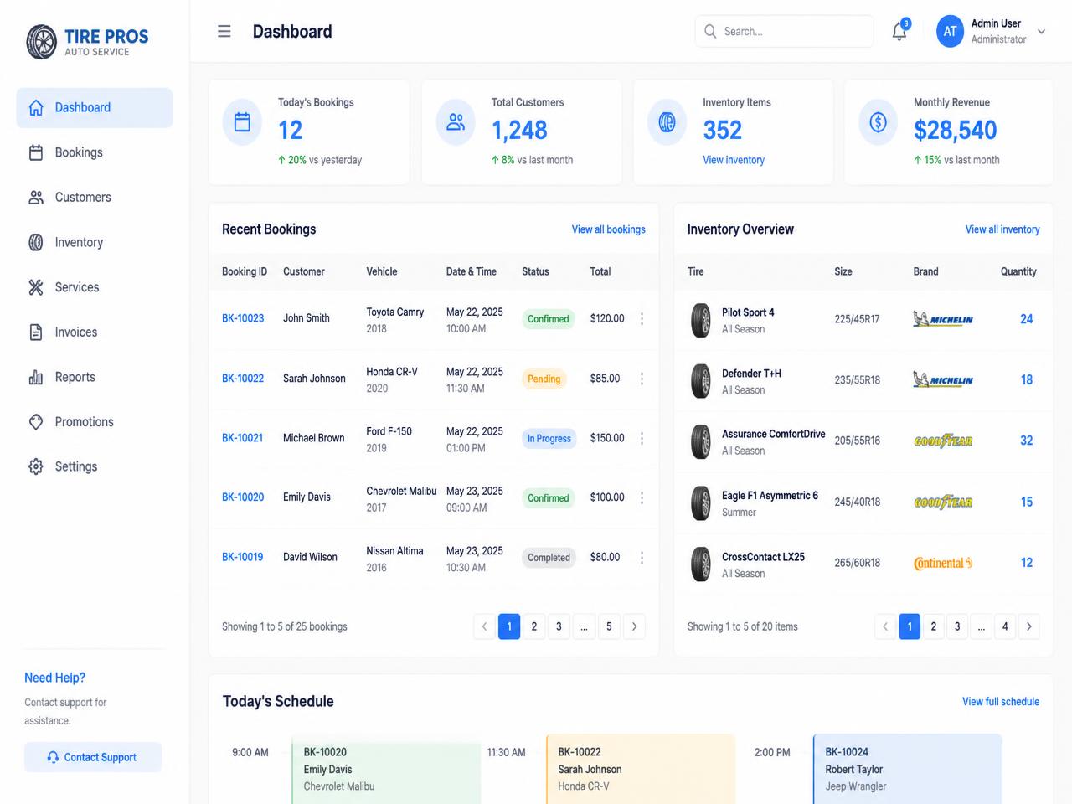Screen dimensions: 1072x804
Task: Click the View full schedule link
Action: point(1001,702)
